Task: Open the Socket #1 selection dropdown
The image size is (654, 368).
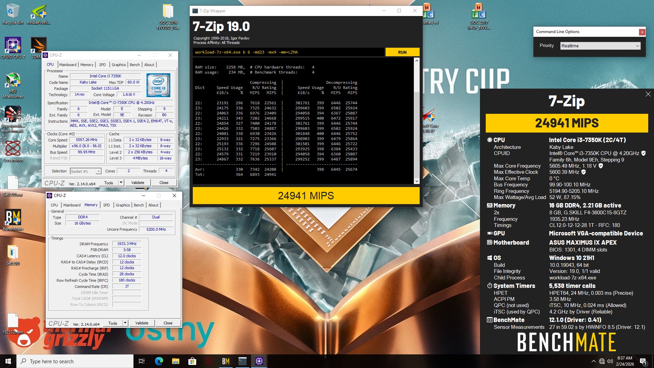Action: click(85, 171)
